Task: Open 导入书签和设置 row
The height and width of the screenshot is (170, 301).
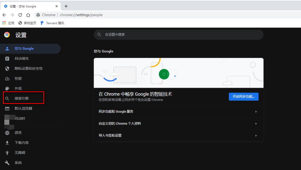Action: tap(179, 136)
